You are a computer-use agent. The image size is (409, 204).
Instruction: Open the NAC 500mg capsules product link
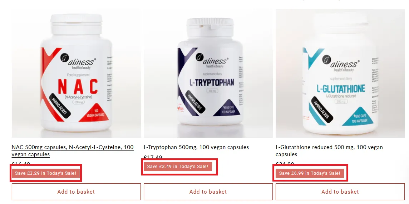[x=73, y=151]
